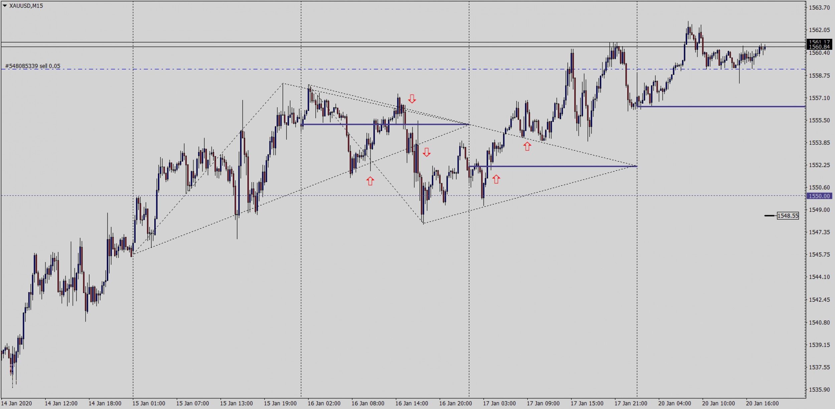Click the 16 Jan 14:00 time axis label
Viewport: 835px width, 409px height.
(x=411, y=403)
